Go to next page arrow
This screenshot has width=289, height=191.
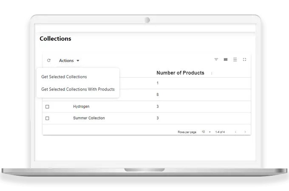(x=245, y=132)
